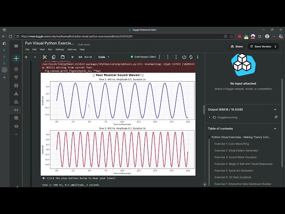
Task: Click the browser address bar URL
Action: tap(77, 37)
